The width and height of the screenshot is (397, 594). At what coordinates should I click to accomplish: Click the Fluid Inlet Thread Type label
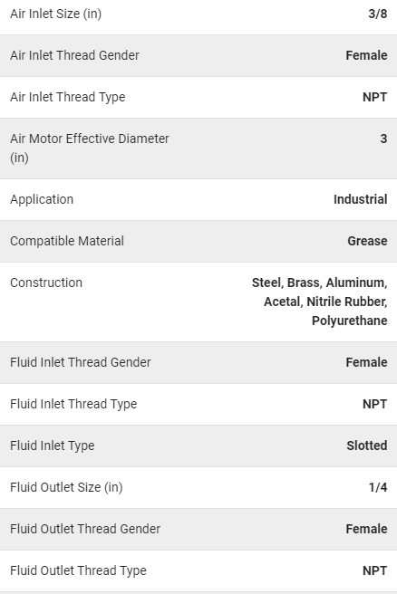coord(73,404)
